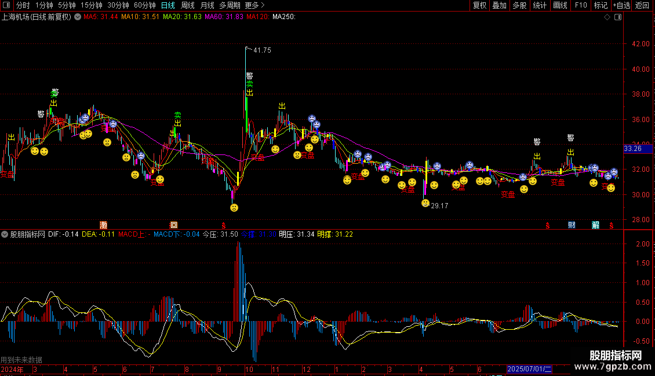
Task: Click the 33.26 current price tag
Action: point(632,149)
